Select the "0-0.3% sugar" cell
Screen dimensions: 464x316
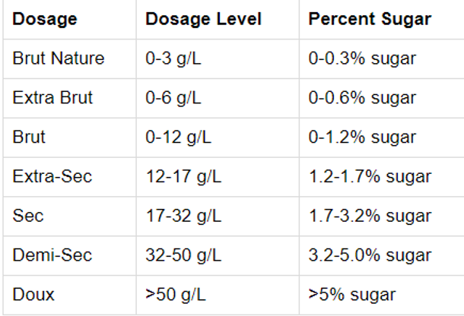(x=362, y=58)
